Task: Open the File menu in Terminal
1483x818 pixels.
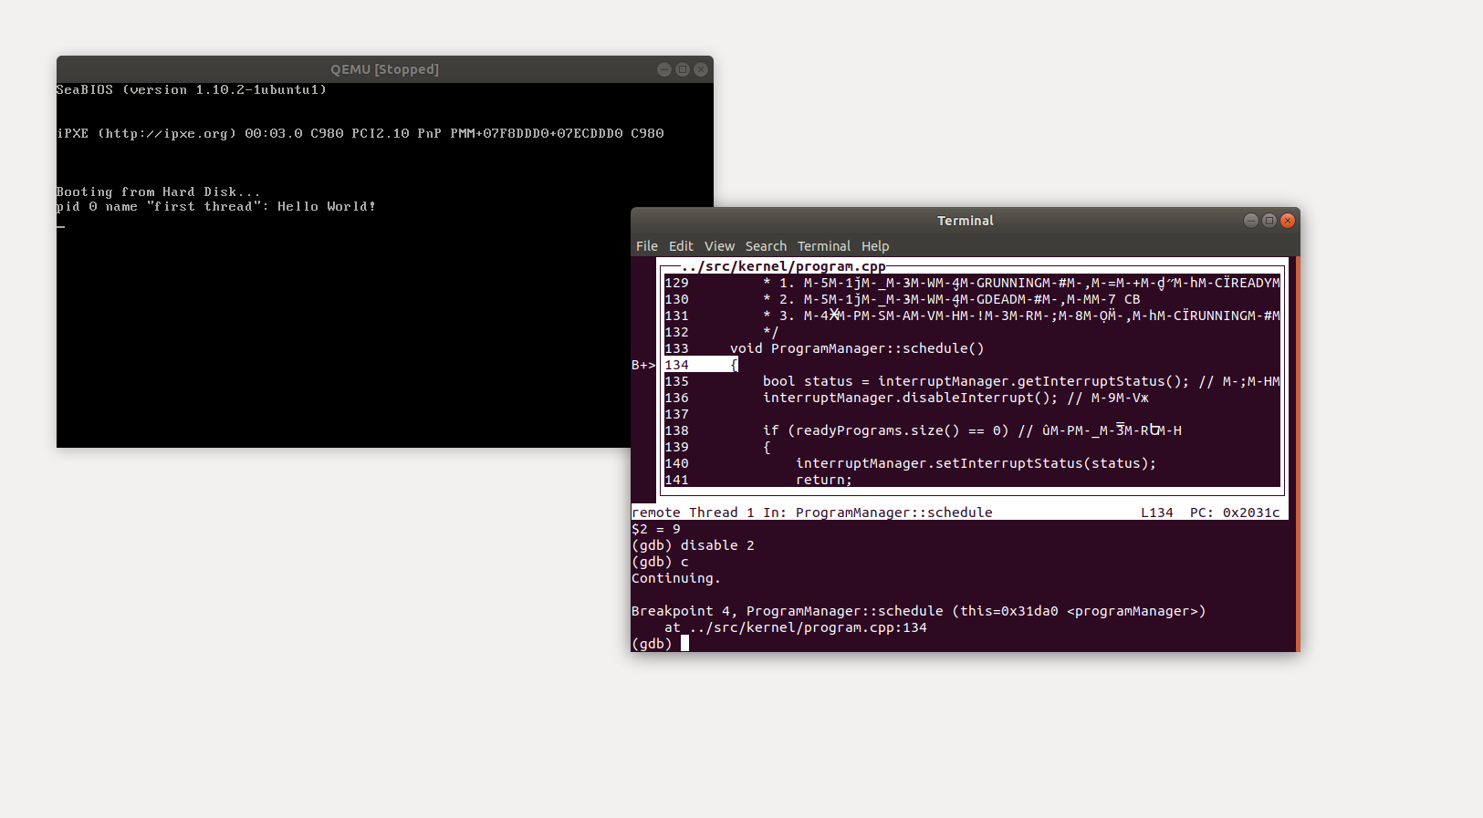Action: point(646,246)
